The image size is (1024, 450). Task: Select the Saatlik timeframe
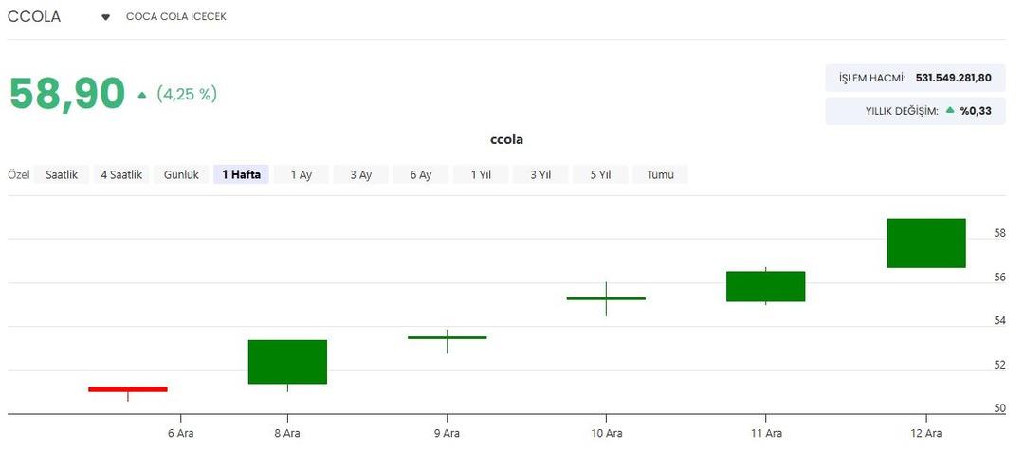62,174
